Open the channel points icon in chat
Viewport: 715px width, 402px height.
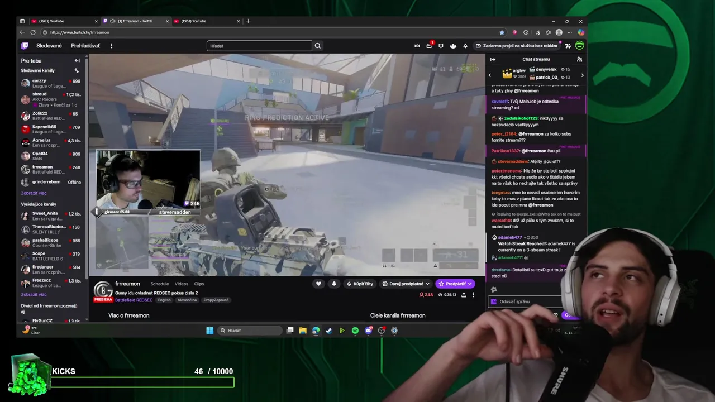pos(493,289)
